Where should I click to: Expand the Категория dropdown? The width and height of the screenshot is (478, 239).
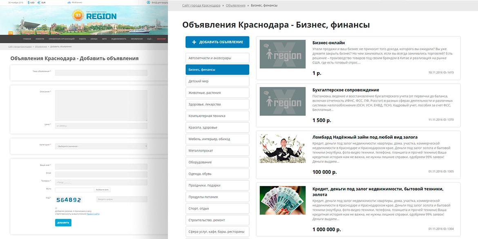(101, 146)
